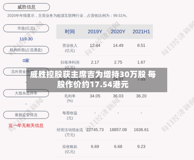Click the 2021H1 column header
194x160 pixels.
[x=141, y=32]
